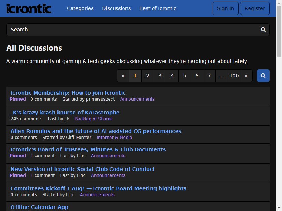The width and height of the screenshot is (282, 211).
Task: Focus the Search input field
Action: click(138, 30)
